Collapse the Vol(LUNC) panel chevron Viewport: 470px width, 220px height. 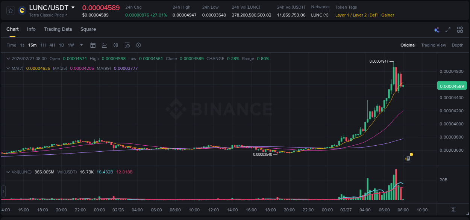(8, 172)
